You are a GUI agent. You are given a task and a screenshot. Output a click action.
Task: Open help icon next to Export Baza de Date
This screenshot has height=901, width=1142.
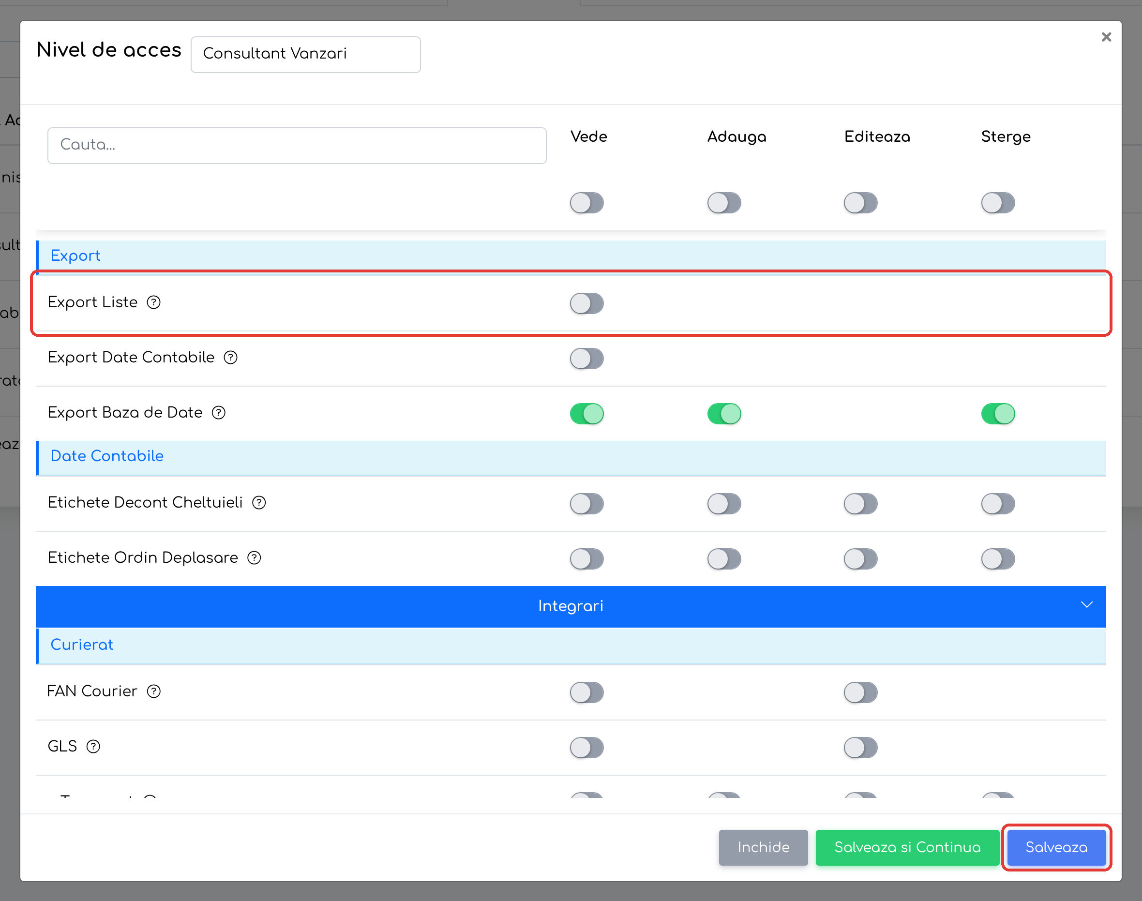click(218, 413)
